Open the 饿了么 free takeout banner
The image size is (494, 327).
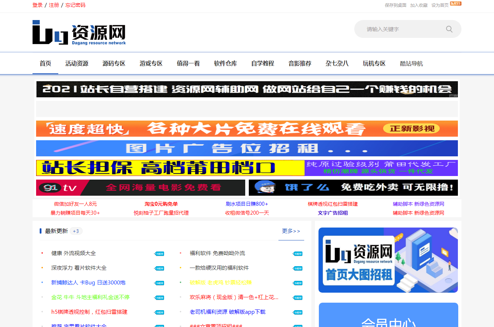[x=353, y=187]
